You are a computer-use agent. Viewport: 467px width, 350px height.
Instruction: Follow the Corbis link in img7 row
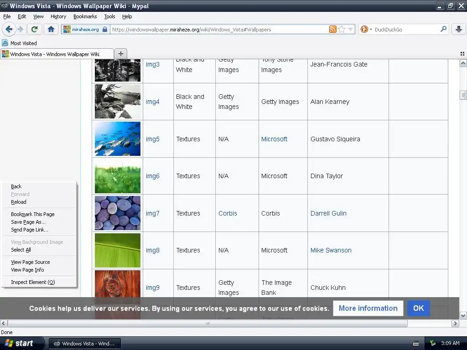(x=228, y=213)
